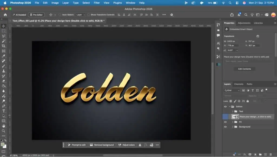Click the Create new layer icon
Image resolution: width=277 pixels, height=157 pixels.
[266, 155]
